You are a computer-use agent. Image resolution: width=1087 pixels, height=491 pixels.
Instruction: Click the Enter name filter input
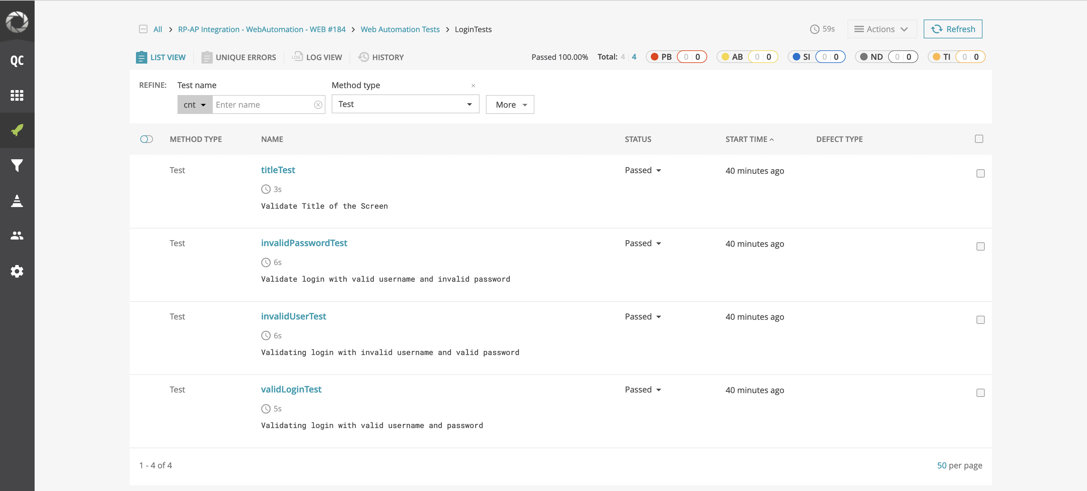click(262, 104)
